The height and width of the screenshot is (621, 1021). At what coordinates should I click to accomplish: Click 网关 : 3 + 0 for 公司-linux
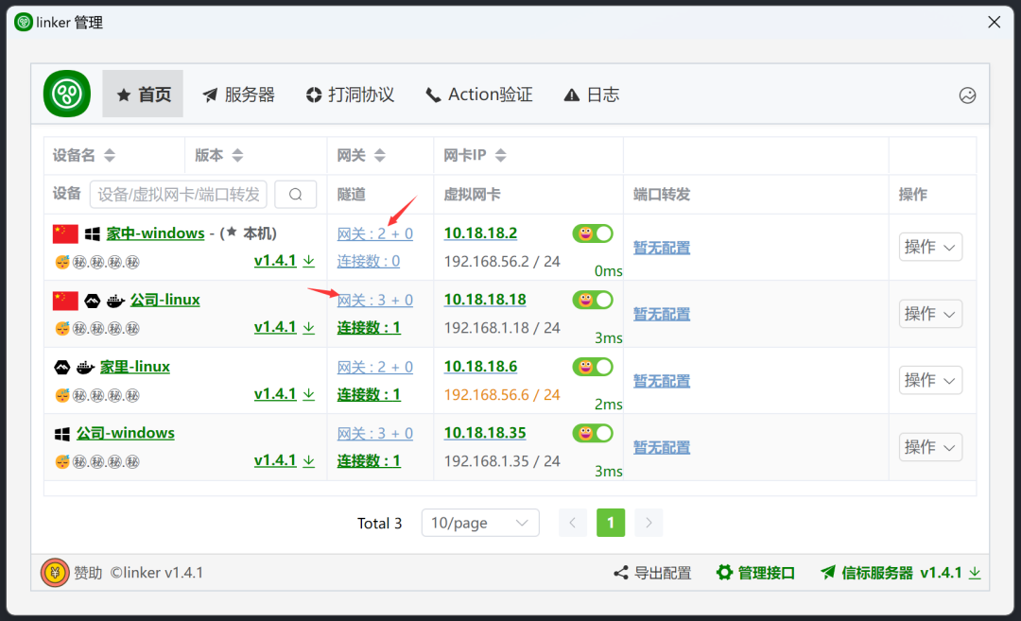click(x=375, y=300)
